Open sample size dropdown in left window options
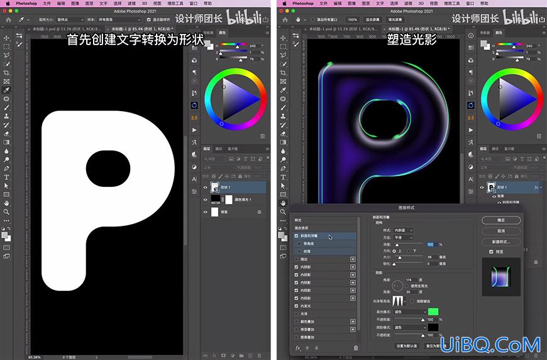Screen dimensions: 547x360 coord(70,20)
